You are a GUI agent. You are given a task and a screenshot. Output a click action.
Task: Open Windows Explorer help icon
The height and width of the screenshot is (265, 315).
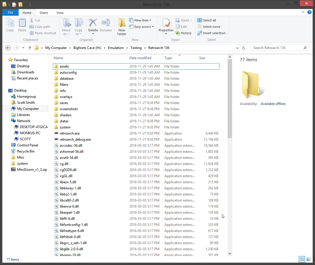click(309, 12)
